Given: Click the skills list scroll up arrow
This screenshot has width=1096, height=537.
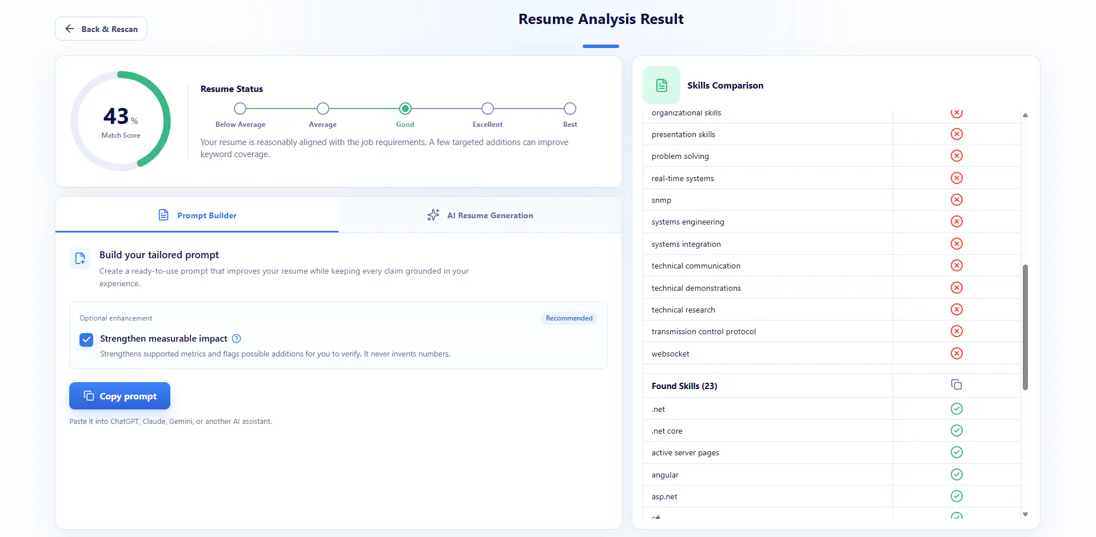Looking at the screenshot, I should 1025,115.
